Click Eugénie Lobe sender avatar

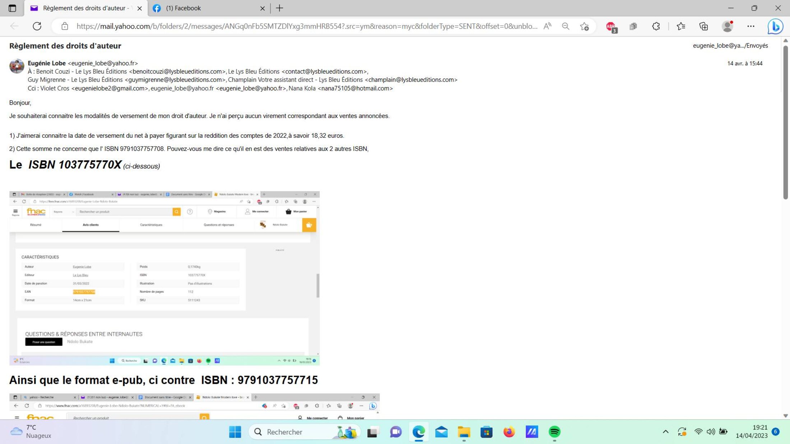17,66
